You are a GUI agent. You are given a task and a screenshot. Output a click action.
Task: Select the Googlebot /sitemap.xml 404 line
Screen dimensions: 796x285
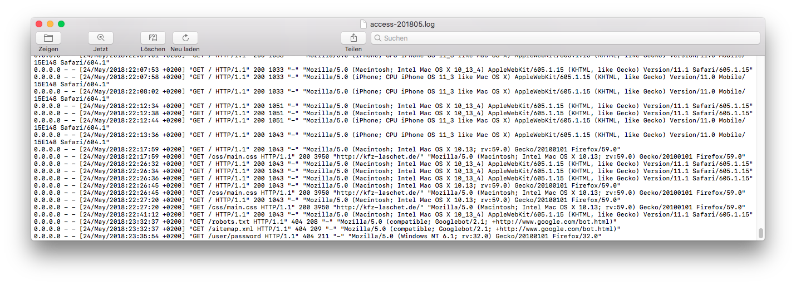coord(327,229)
